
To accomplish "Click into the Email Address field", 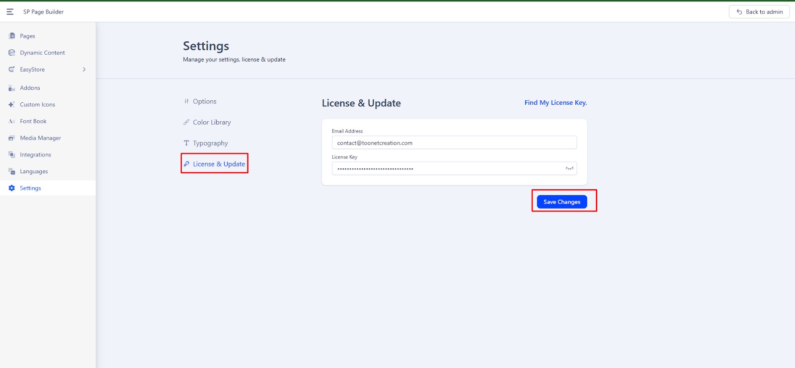I will pos(454,143).
